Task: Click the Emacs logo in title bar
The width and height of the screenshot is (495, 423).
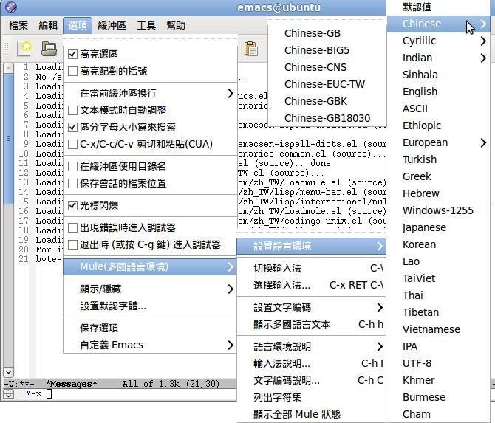Action: (11, 7)
